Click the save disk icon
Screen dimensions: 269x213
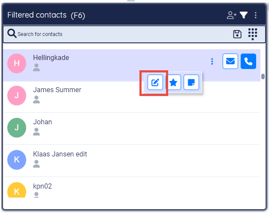pos(237,34)
